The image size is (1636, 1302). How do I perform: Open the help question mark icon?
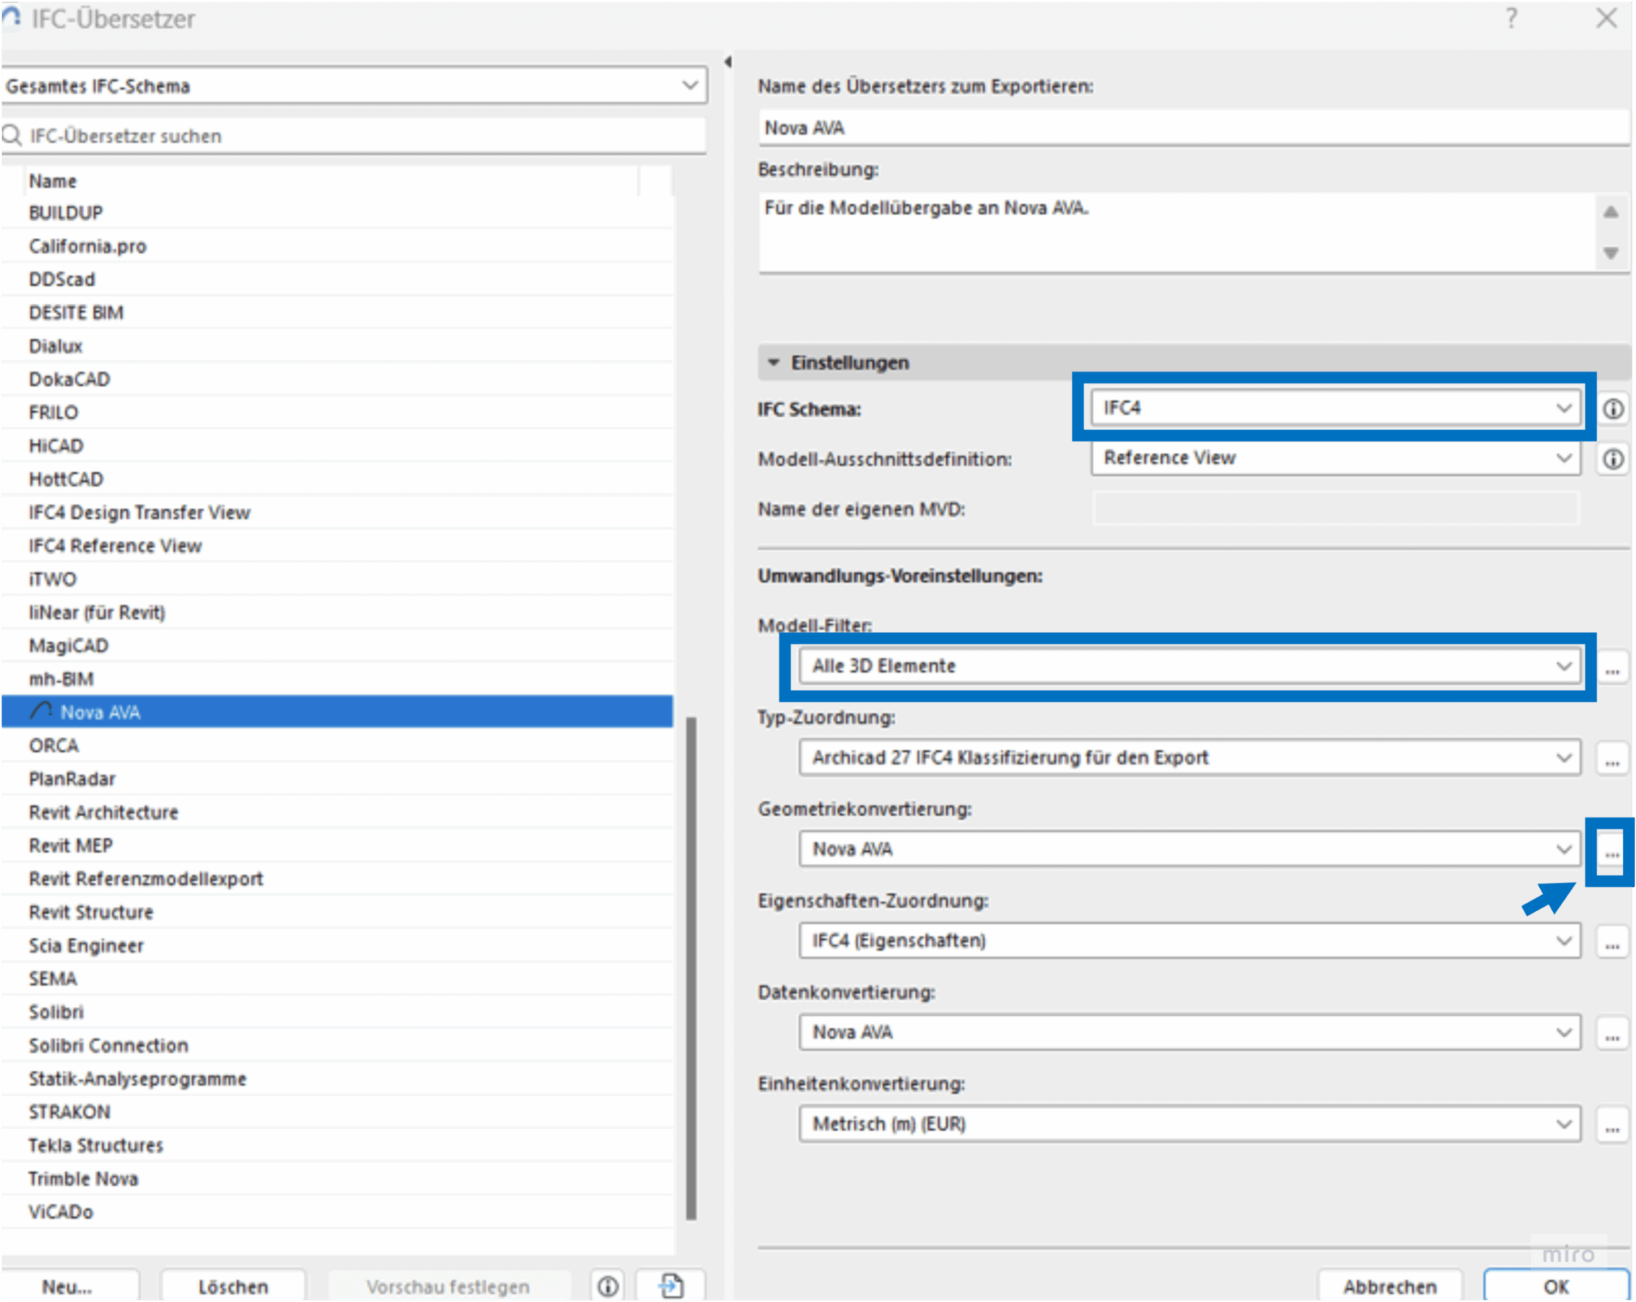tap(1511, 18)
